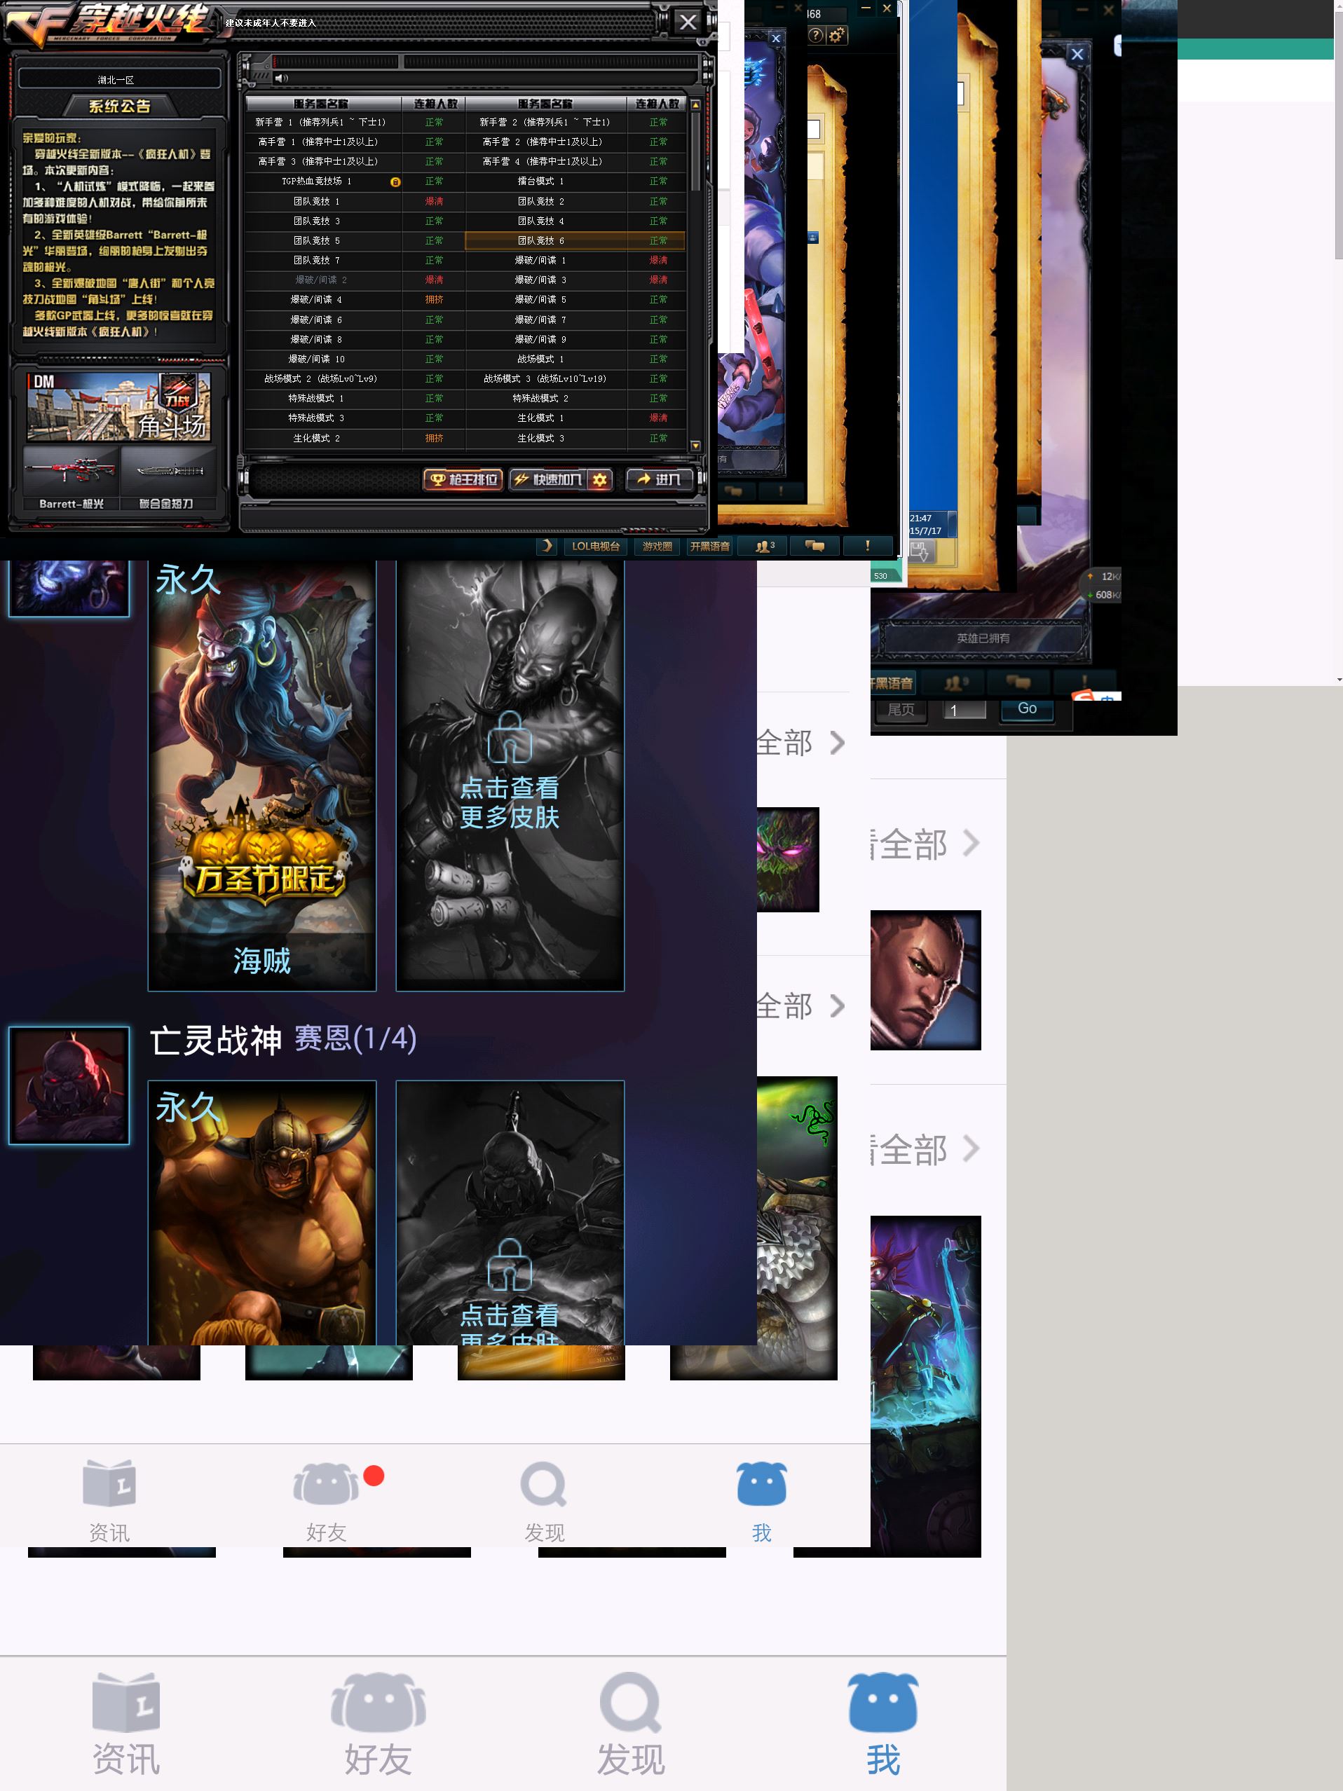Click the lock icon on 赛恩's locked skin card
Screen dimensions: 1343x1791
pos(510,1264)
